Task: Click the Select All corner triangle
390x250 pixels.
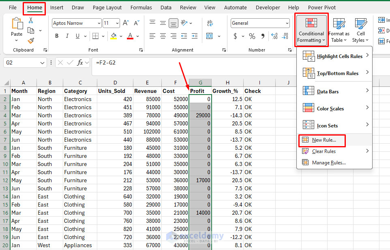Action: pyautogui.click(x=6, y=83)
